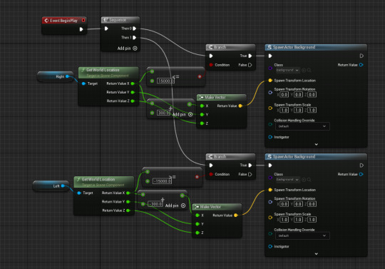Screen dimensions: 385x269
Task: Edit the 300.0 value in the add node
Action: click(x=163, y=113)
